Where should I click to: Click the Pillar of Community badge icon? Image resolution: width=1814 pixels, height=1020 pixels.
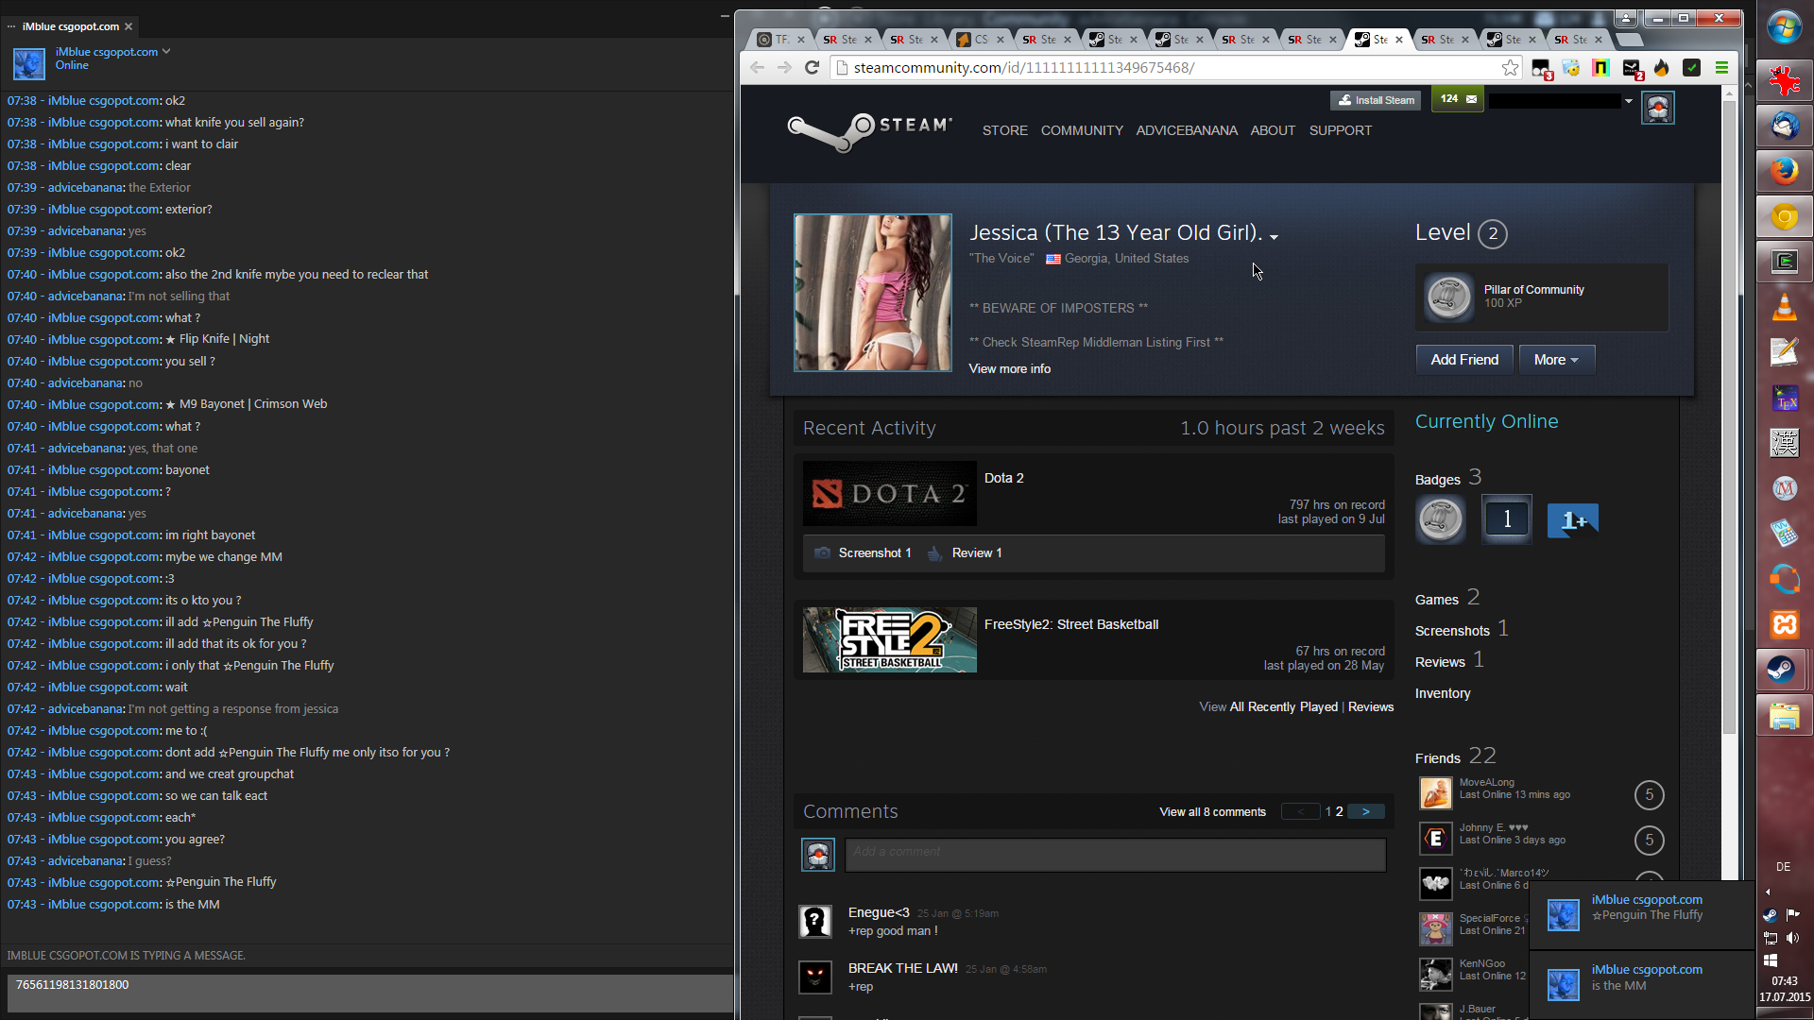tap(1448, 297)
